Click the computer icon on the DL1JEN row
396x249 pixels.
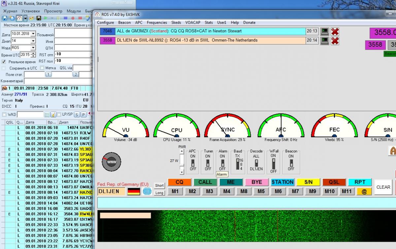(325, 41)
